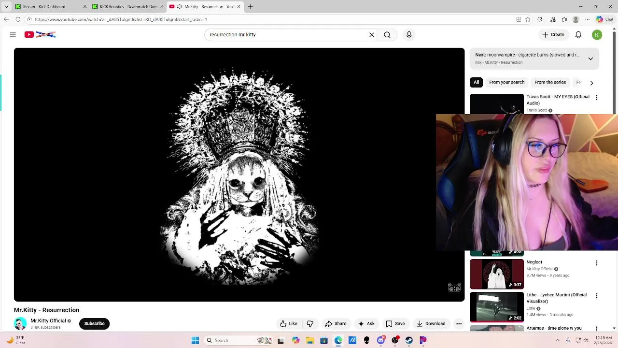
Task: Open Travis Scott MY EYES title
Action: pyautogui.click(x=558, y=100)
